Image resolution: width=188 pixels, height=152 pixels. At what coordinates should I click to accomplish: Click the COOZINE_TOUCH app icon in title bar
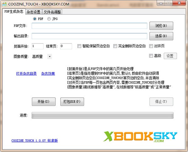(5, 4)
